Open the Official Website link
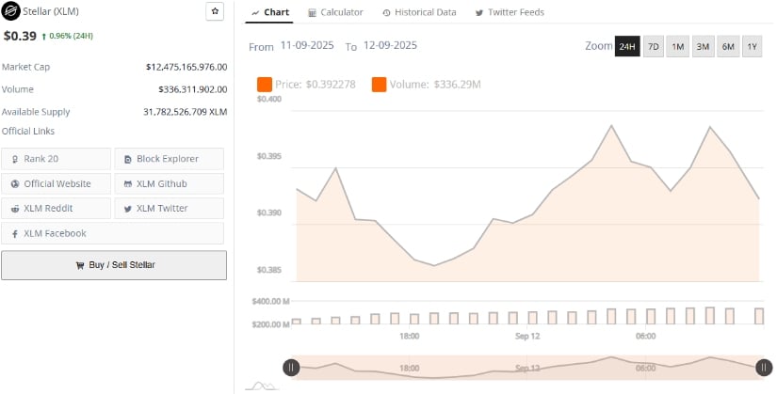 (x=56, y=183)
